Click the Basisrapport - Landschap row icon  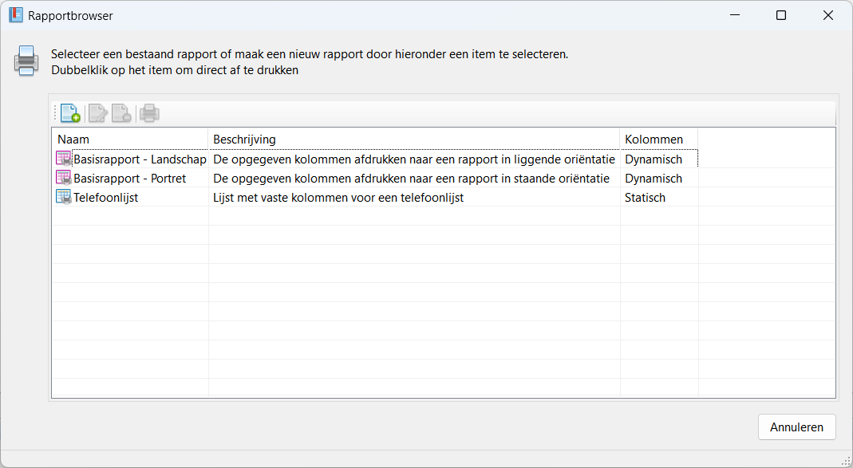64,159
